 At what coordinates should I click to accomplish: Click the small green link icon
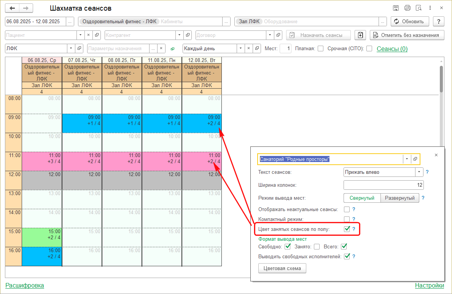172,49
